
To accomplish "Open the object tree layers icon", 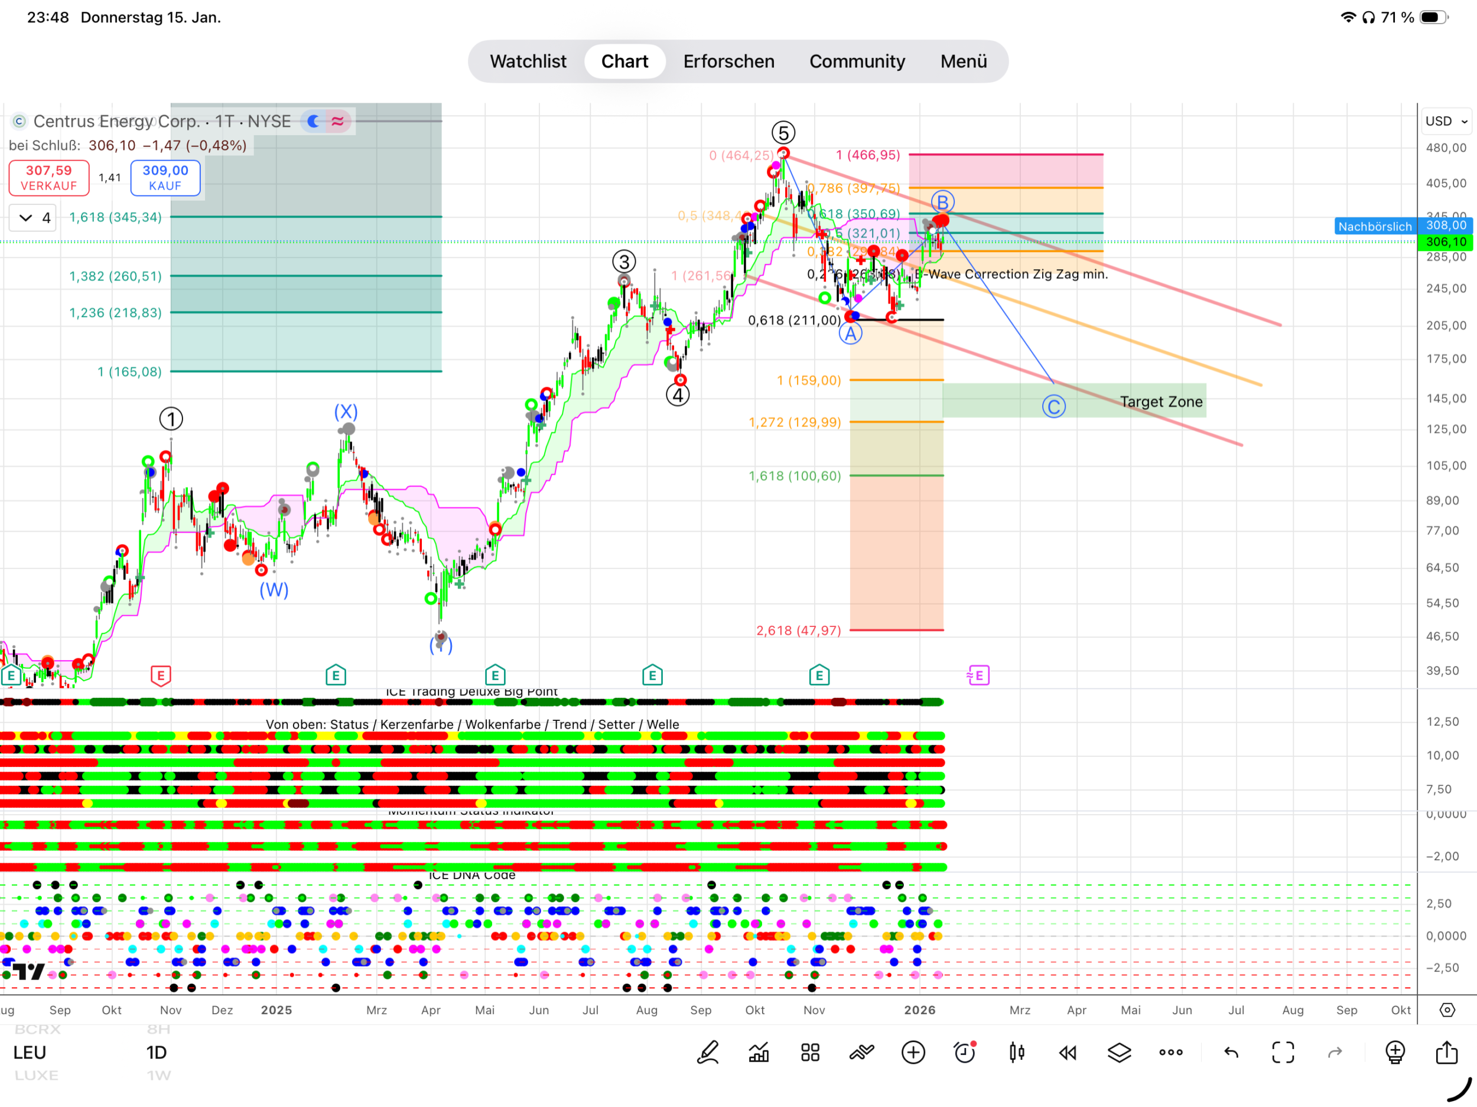I will (1119, 1053).
